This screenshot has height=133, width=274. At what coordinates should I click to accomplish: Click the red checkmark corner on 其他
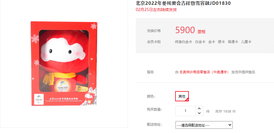click(x=187, y=99)
